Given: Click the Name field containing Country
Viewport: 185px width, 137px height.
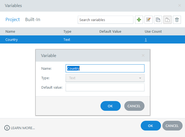Looking at the screenshot, I should [x=105, y=68].
